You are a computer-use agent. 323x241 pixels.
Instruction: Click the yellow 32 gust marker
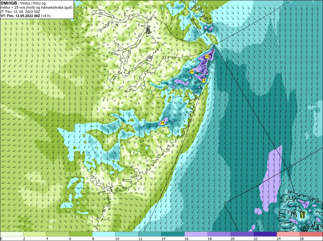click(207, 56)
